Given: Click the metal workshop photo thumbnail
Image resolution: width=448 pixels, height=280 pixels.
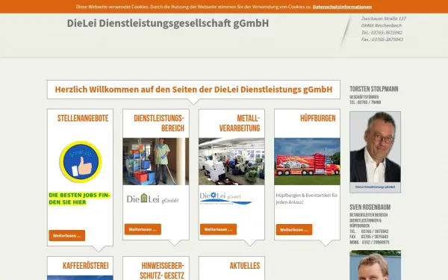Looking at the screenshot, I should (x=231, y=161).
